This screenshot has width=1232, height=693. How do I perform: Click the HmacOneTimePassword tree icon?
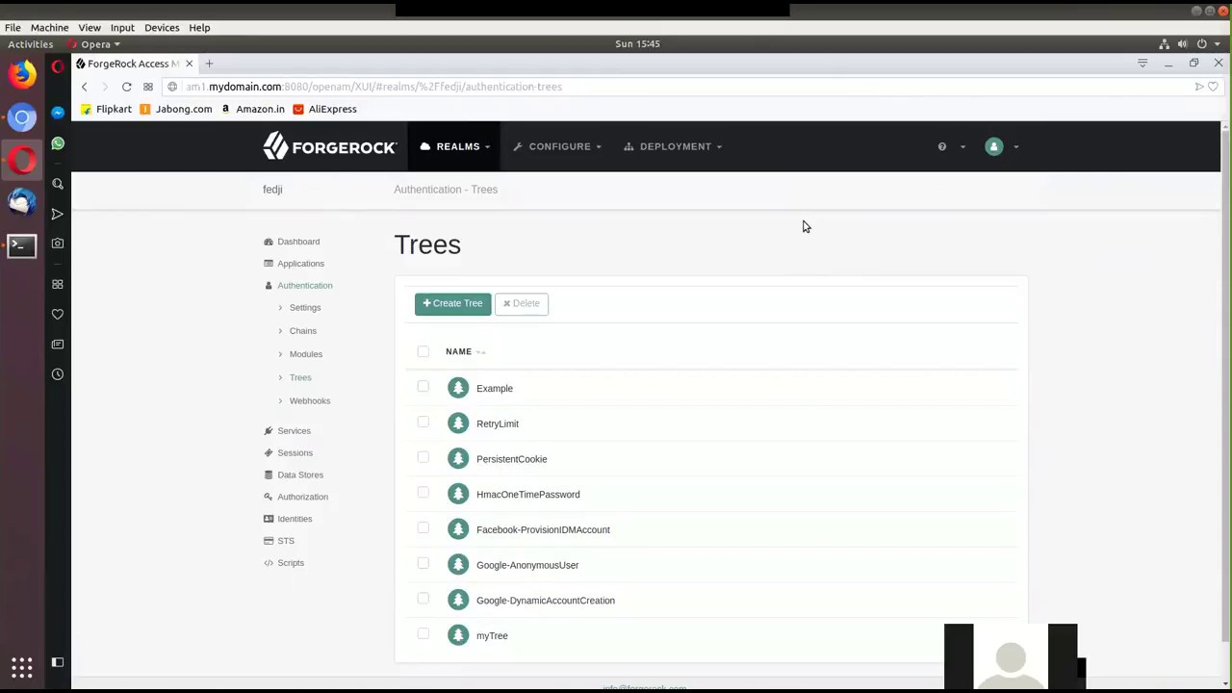458,494
